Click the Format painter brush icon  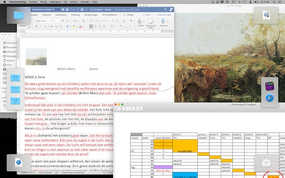click(29, 27)
